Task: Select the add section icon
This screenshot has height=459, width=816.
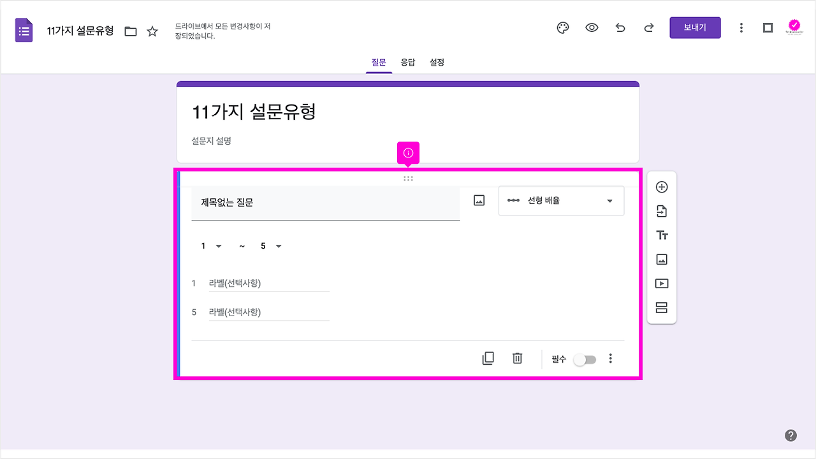Action: (x=662, y=307)
